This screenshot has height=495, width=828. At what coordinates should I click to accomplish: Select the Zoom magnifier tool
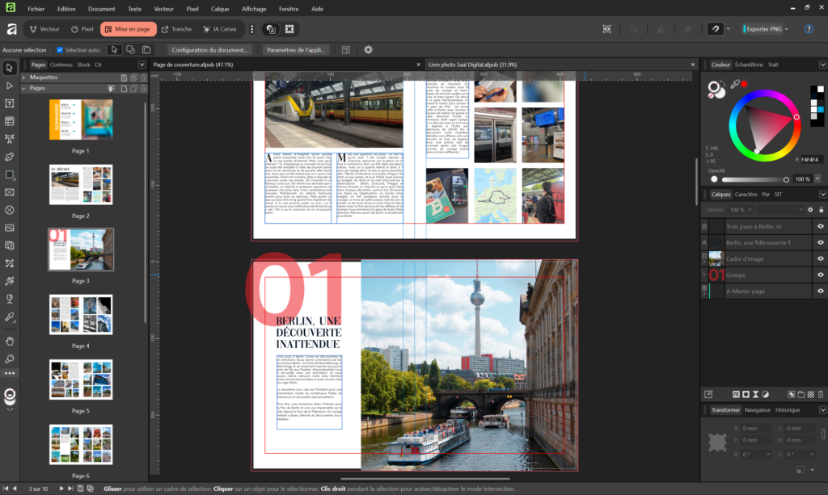pos(10,359)
